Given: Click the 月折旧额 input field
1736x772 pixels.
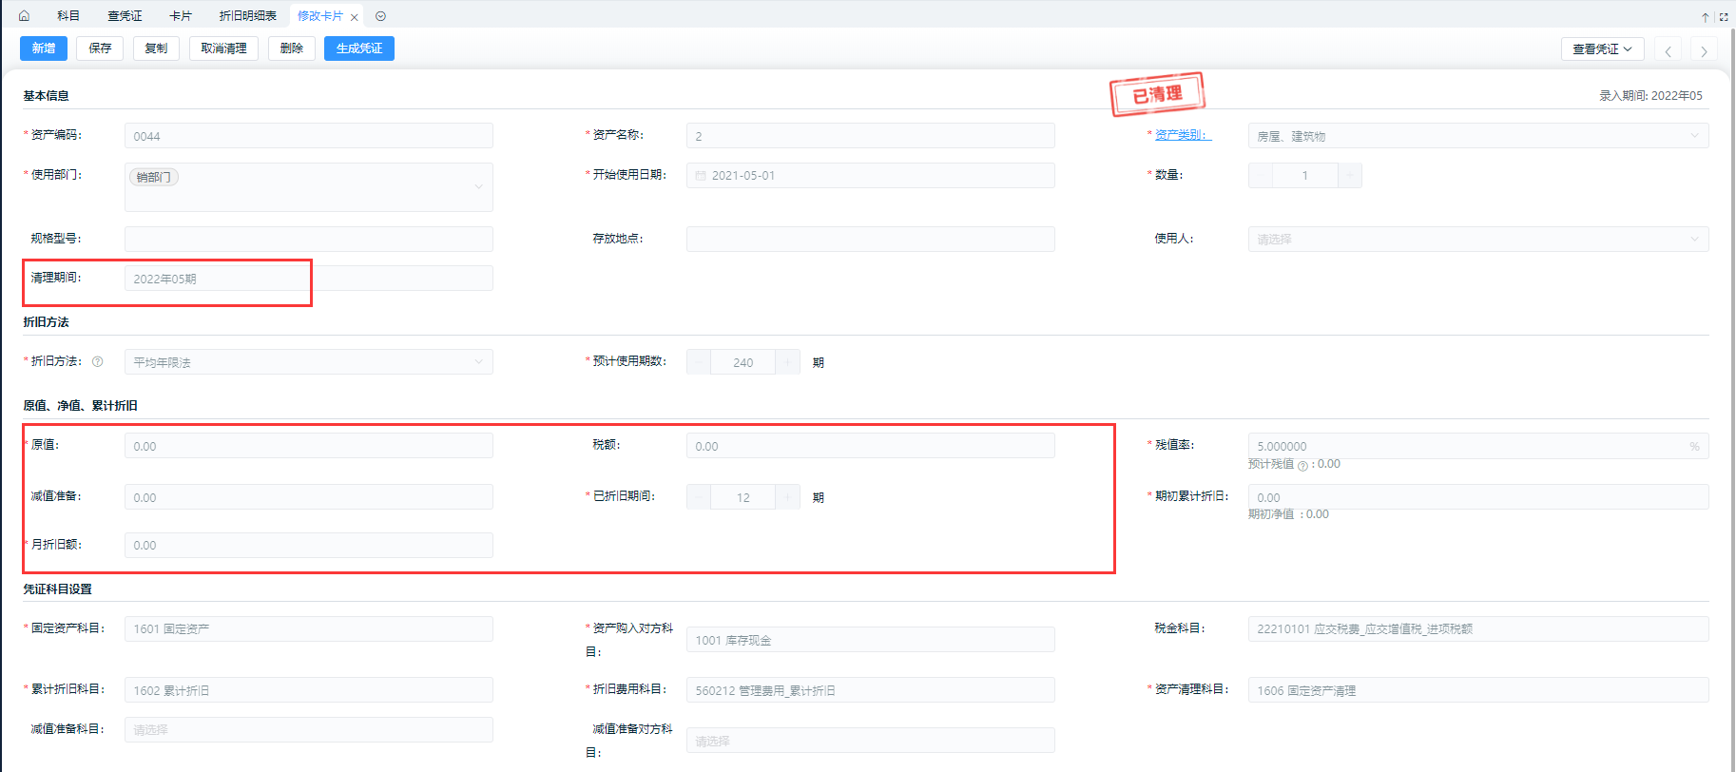Looking at the screenshot, I should coord(309,546).
